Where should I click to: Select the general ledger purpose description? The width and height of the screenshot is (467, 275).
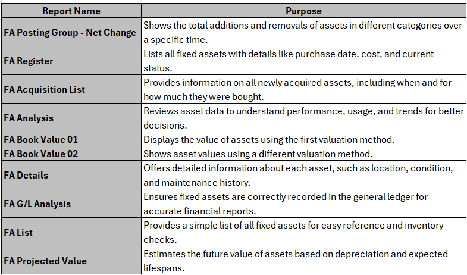pyautogui.click(x=303, y=204)
